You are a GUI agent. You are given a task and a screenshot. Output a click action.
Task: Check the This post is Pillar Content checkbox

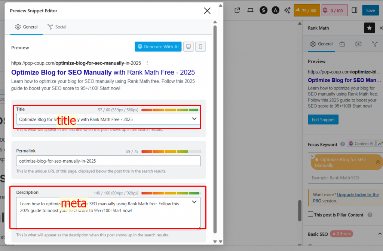click(310, 214)
